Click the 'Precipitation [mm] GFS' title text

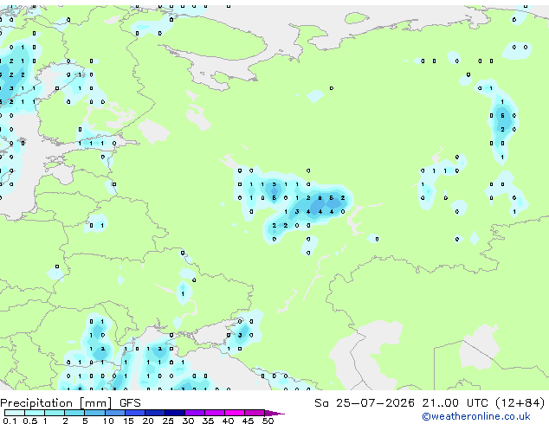(x=70, y=402)
